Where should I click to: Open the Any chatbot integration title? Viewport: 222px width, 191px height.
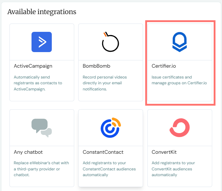click(28, 152)
